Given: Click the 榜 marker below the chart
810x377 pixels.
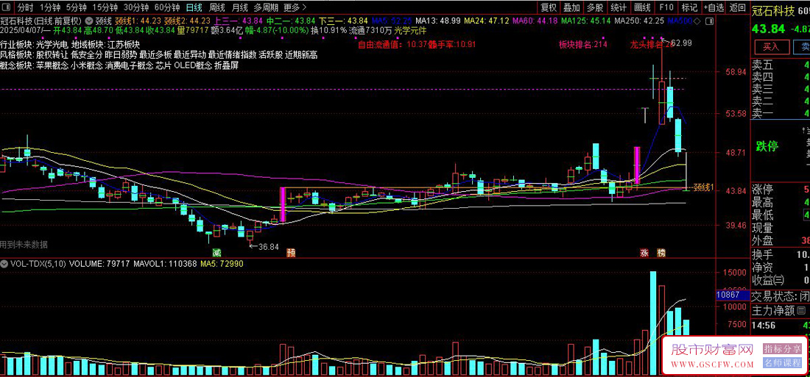Looking at the screenshot, I should pos(661,253).
